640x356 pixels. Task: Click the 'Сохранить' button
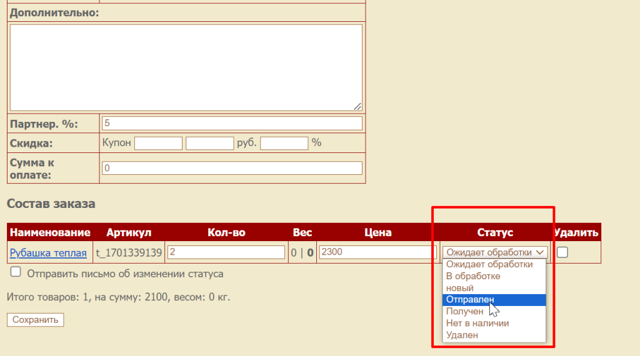[35, 320]
